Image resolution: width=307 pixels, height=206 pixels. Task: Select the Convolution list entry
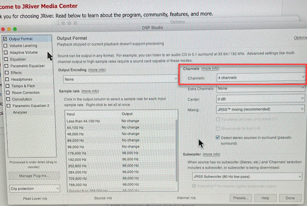[x=22, y=99]
